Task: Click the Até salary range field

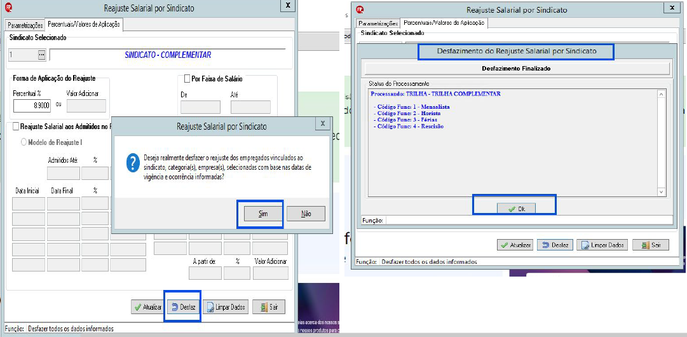Action: pos(250,107)
